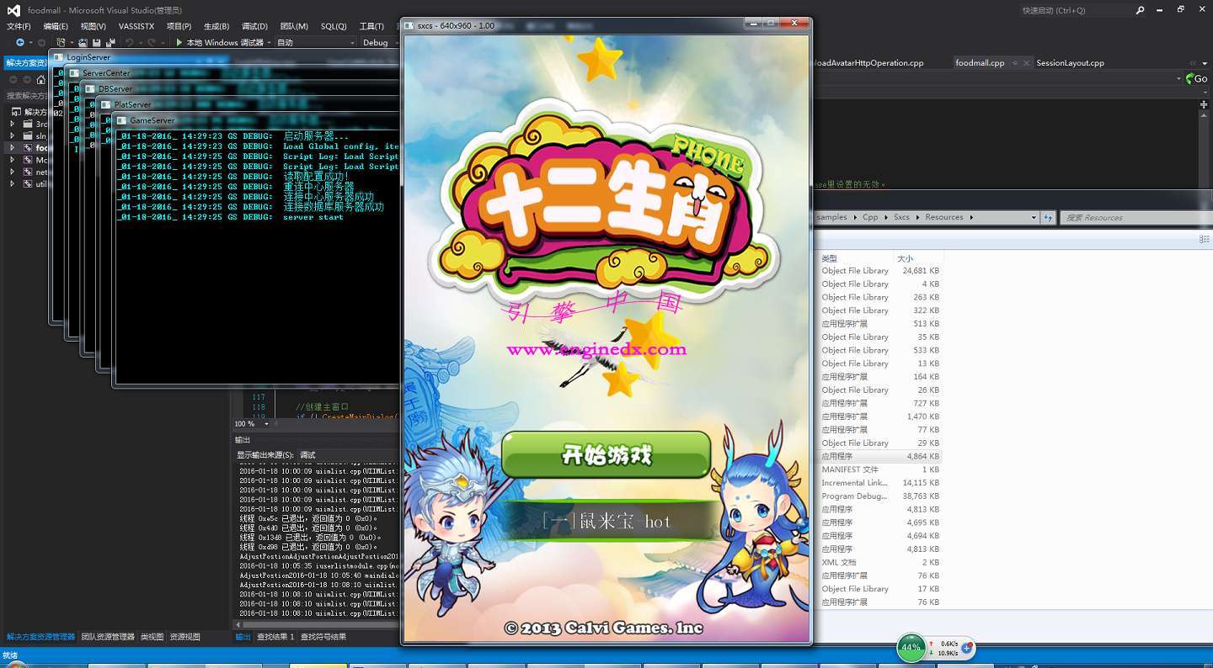Click the PlatServer console window title
This screenshot has height=668, width=1213.
click(132, 104)
